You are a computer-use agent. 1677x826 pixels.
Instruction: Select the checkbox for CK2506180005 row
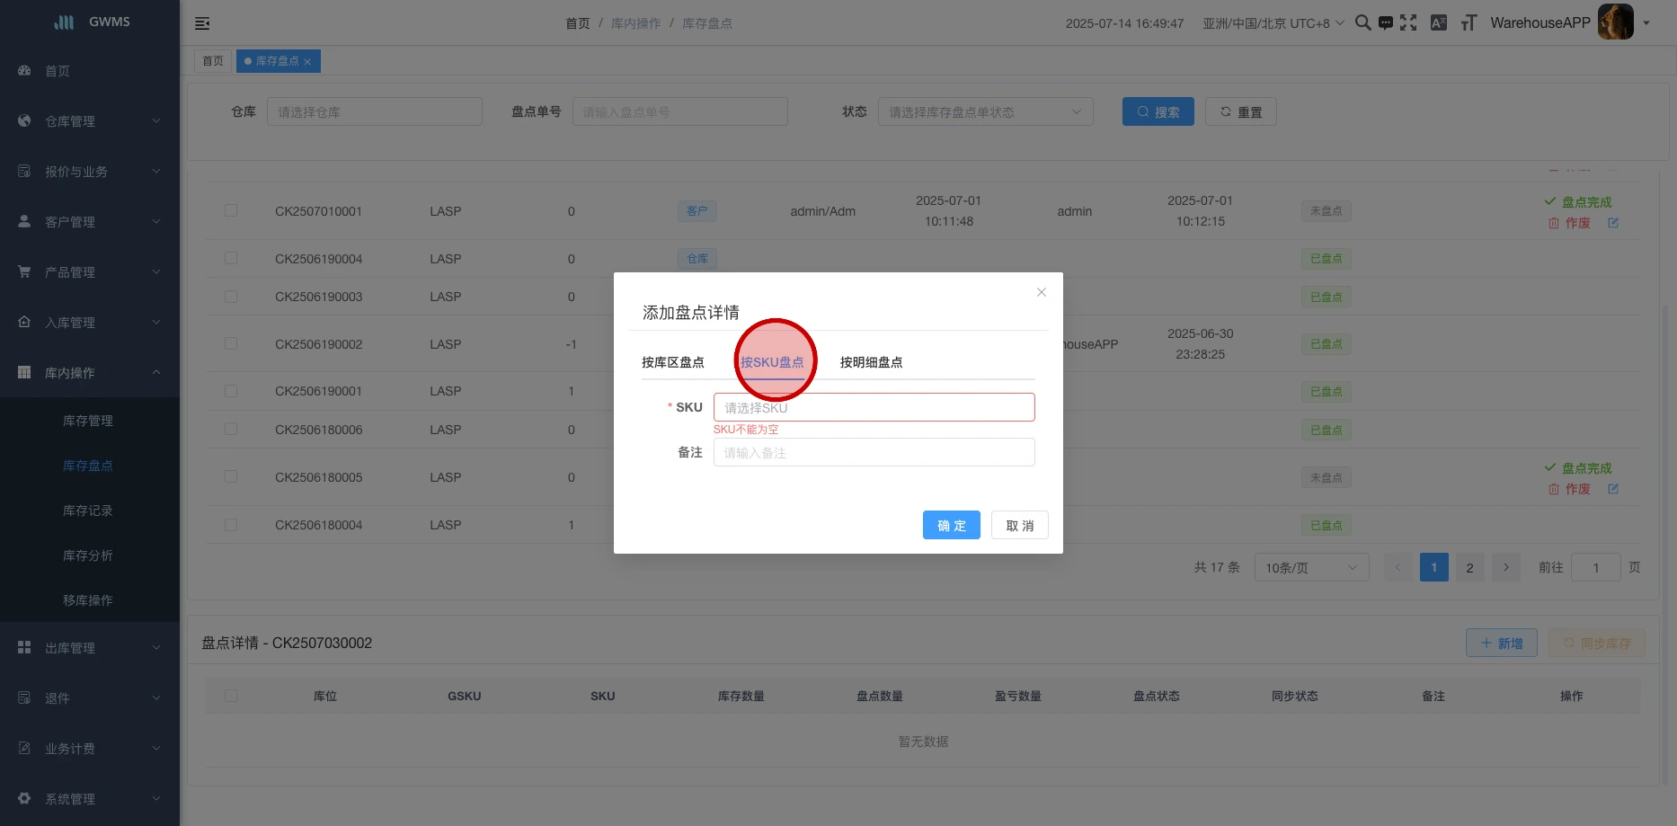[231, 477]
